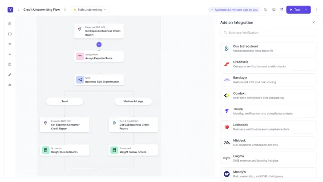Select the Truora integration

pos(268,111)
